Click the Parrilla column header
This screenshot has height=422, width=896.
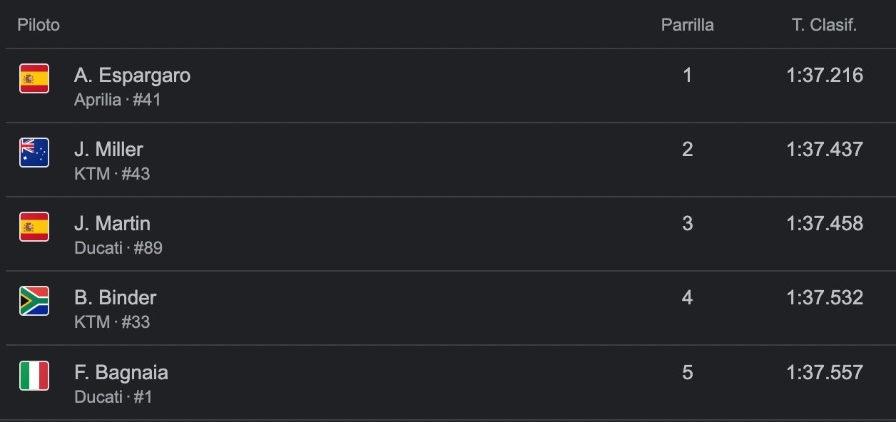(688, 25)
